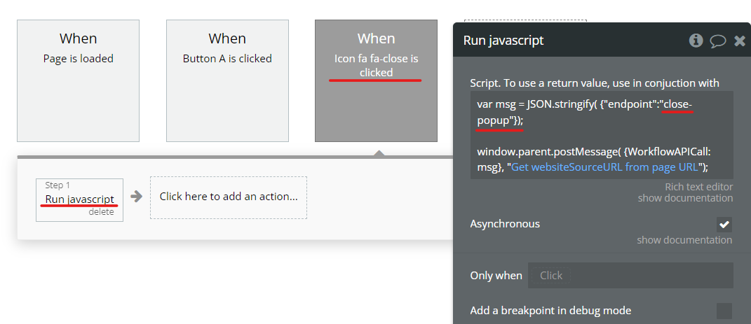The image size is (751, 324).
Task: Click the arrow between workflow steps
Action: tap(137, 197)
